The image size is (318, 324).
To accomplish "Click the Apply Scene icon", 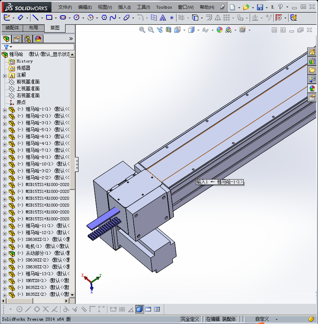I will tap(228, 30).
